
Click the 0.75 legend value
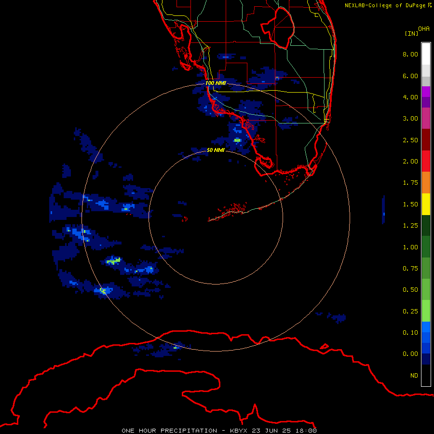click(410, 269)
